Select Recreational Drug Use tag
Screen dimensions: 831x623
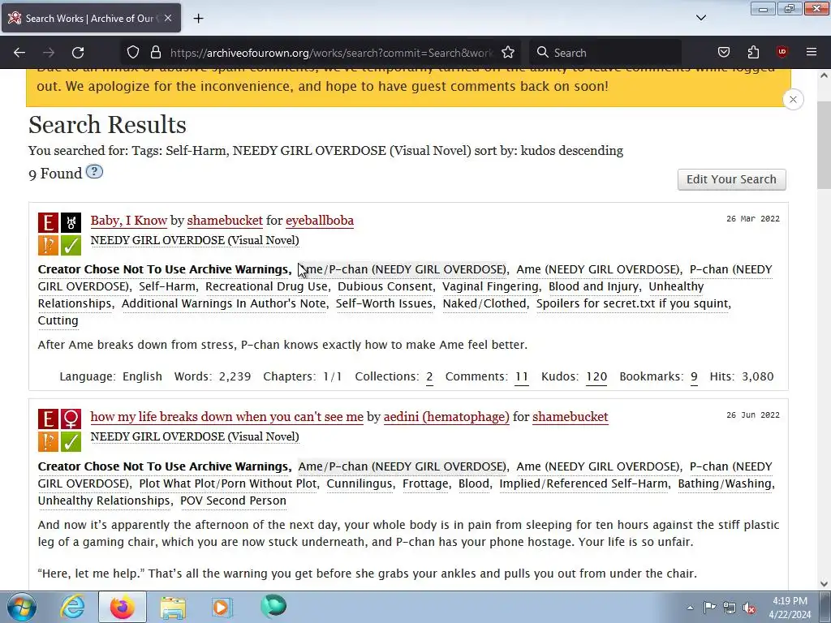click(x=266, y=286)
